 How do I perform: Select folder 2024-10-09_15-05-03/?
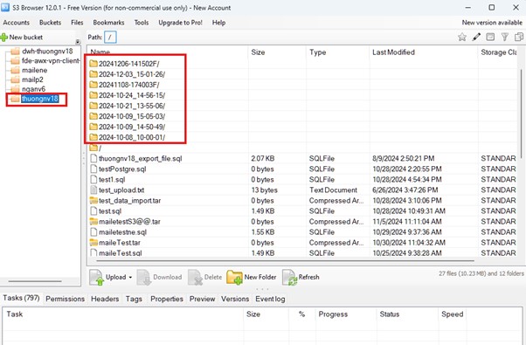[x=132, y=116]
